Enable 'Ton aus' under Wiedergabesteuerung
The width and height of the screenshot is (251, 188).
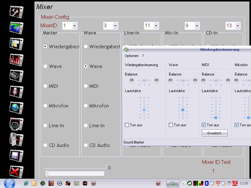(127, 125)
